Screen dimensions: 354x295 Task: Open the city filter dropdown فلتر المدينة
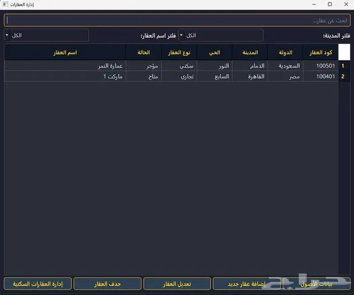220,35
